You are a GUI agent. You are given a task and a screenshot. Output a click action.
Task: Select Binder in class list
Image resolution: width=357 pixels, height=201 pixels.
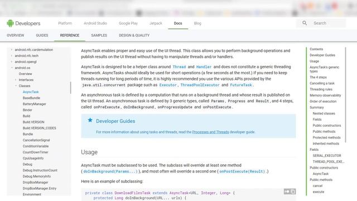click(x=27, y=110)
